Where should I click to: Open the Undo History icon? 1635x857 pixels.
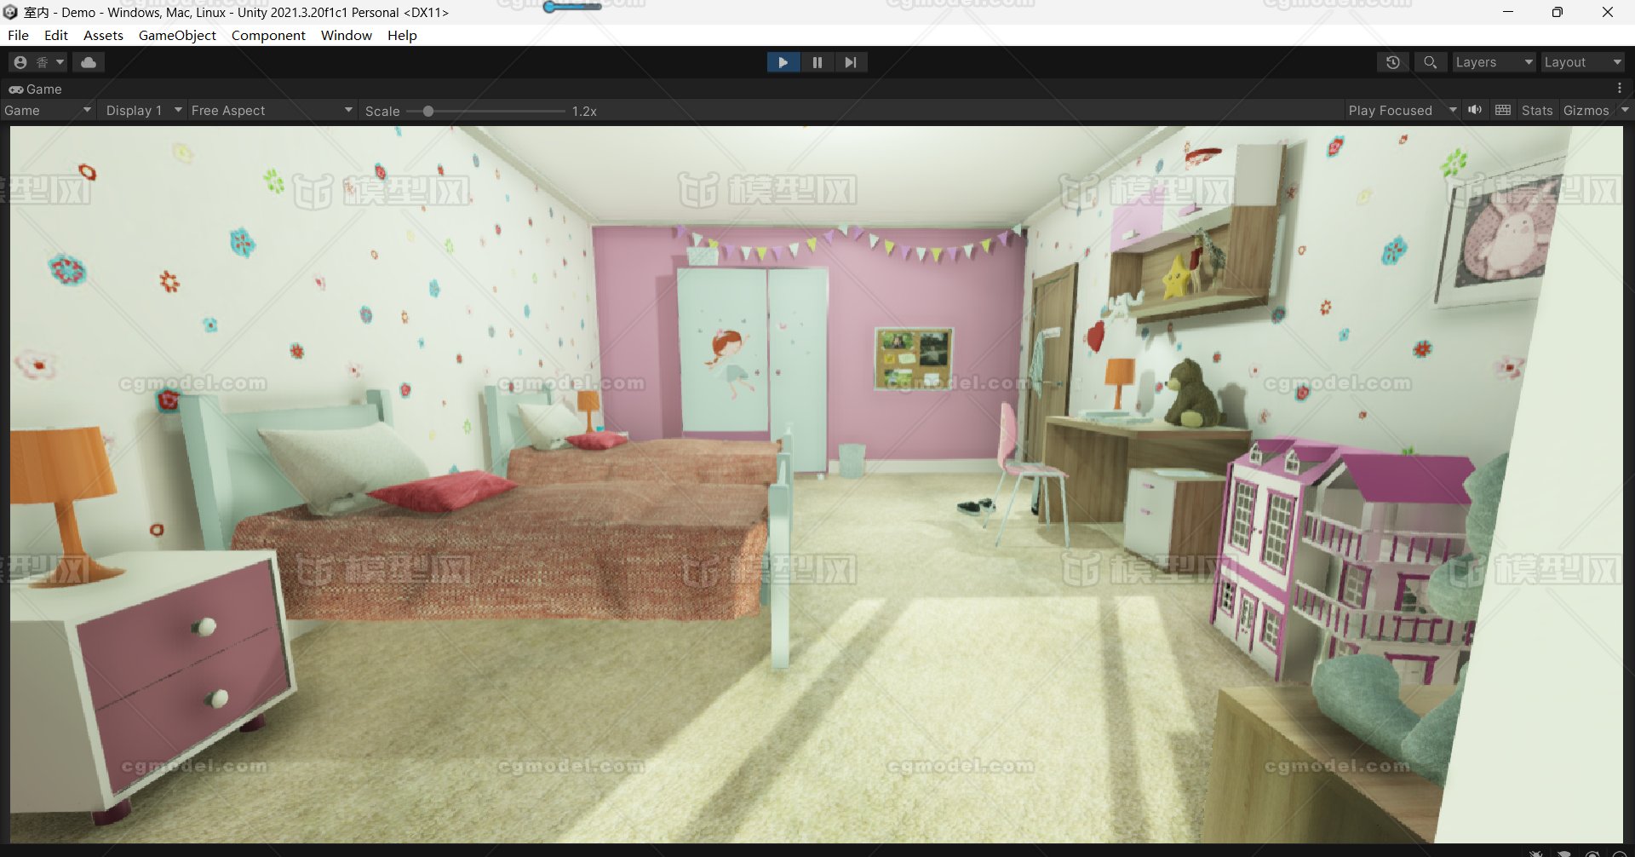[x=1393, y=62]
